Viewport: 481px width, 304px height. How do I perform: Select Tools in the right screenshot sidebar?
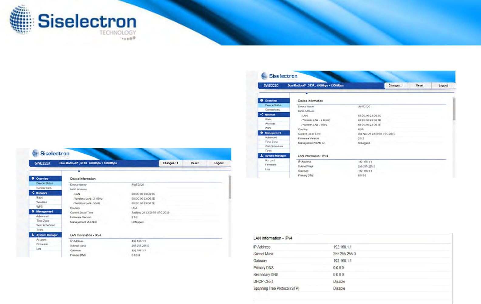[x=274, y=151]
